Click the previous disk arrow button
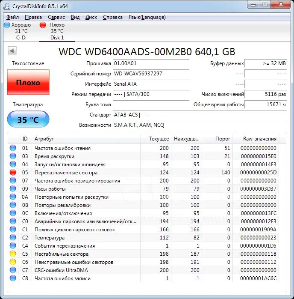Screen dimensions: 294x299 pos(12,51)
